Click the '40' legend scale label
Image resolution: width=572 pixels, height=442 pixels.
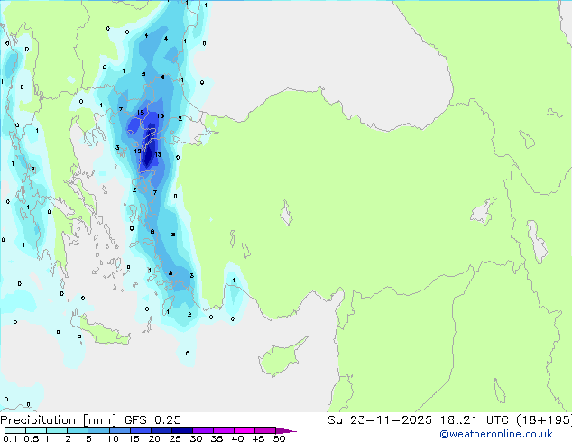[x=237, y=438]
